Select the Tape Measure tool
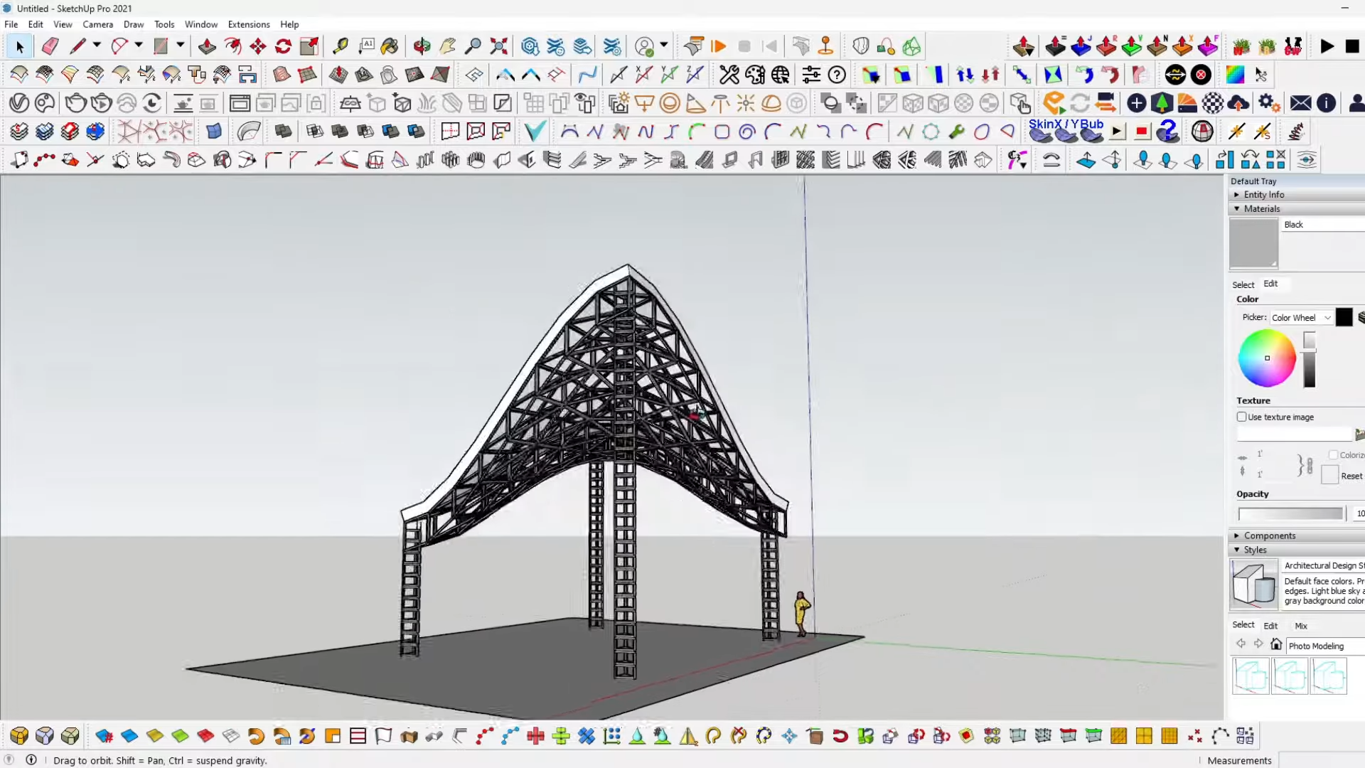The height and width of the screenshot is (768, 1365). point(341,47)
